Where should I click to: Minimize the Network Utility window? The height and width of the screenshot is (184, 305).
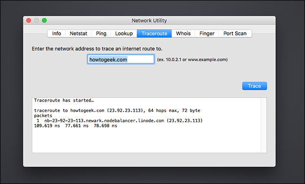coord(37,21)
